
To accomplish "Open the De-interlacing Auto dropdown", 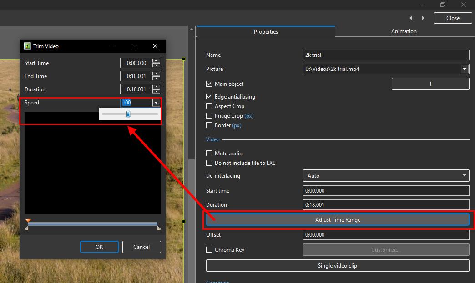I will (464, 176).
